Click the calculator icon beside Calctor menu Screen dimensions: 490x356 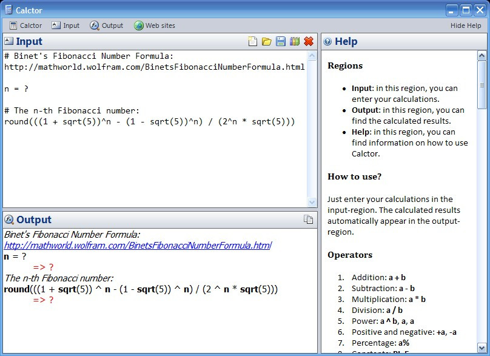point(13,25)
